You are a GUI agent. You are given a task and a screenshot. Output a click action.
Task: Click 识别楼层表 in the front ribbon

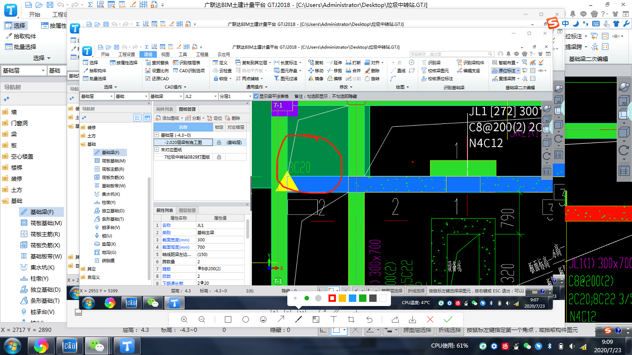click(186, 62)
